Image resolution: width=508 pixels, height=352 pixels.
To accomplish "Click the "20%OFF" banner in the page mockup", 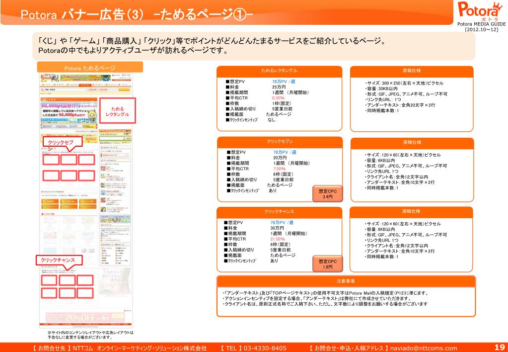I will coord(85,317).
